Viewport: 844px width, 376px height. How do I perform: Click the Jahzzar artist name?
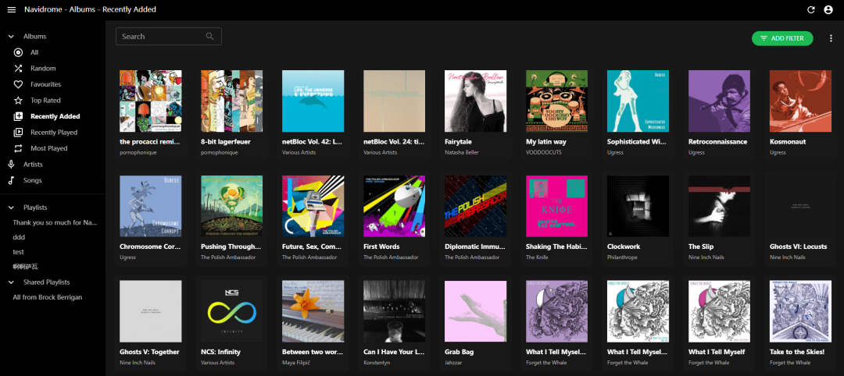[455, 363]
